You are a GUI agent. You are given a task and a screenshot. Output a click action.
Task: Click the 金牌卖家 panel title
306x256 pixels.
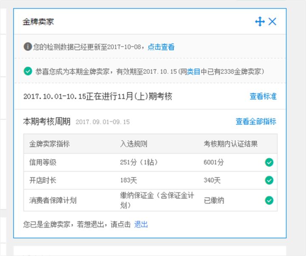tap(38, 22)
